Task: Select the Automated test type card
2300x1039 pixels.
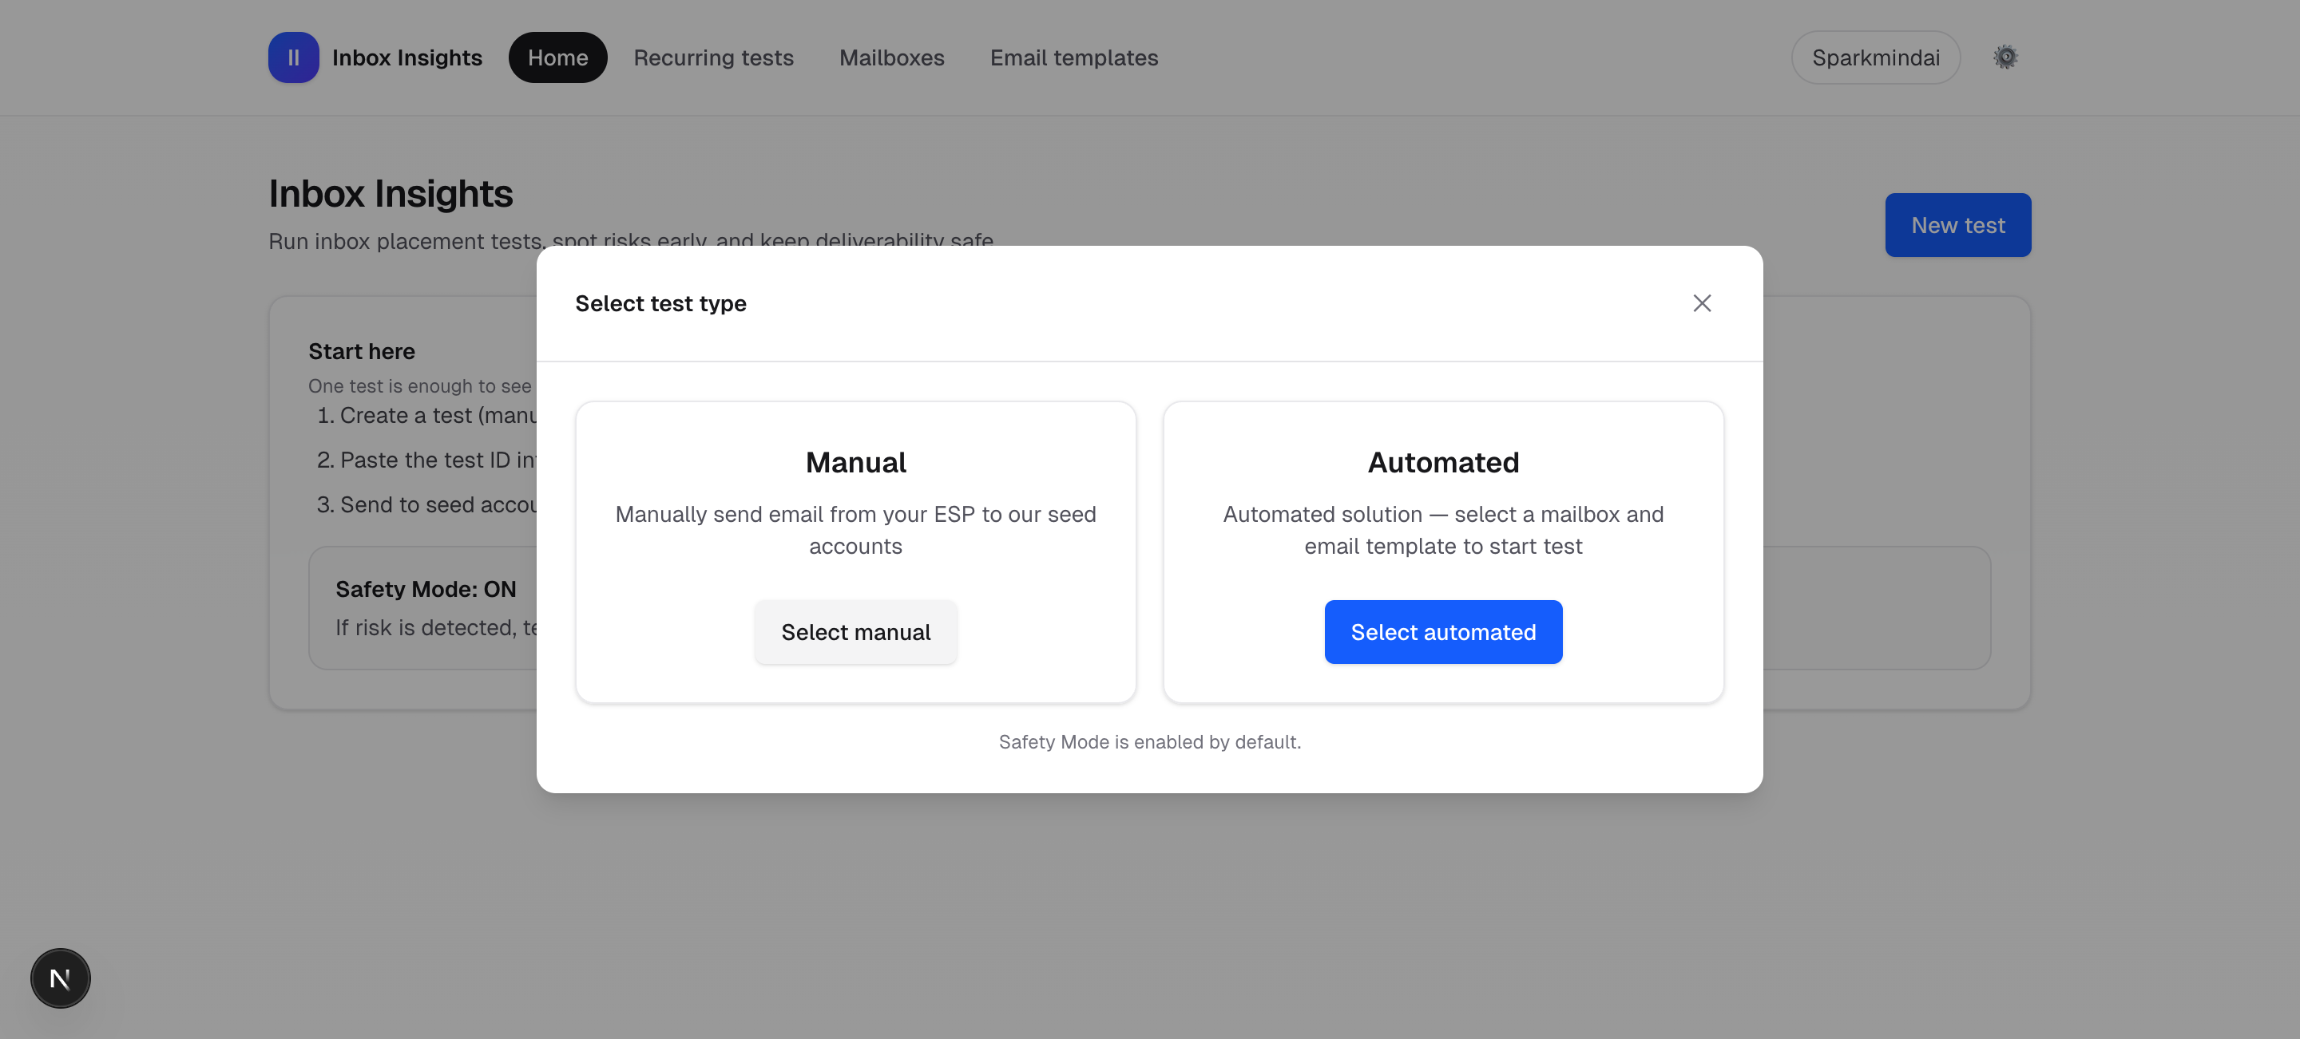Action: (1443, 462)
